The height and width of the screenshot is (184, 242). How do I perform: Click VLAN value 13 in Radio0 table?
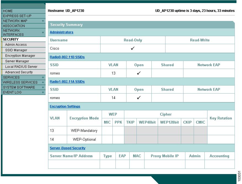[114, 73]
